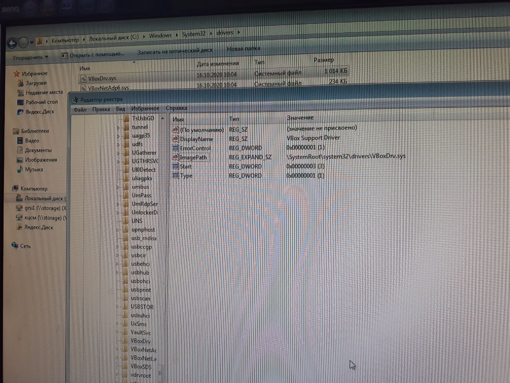Viewport: 510px width, 383px height.
Task: Expand the tunnel key in the tree
Action: 118,128
